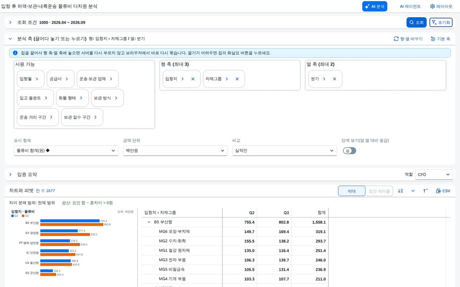
Task: Click the GY 광양항 Q3 bar in chart
Action: tap(65, 234)
